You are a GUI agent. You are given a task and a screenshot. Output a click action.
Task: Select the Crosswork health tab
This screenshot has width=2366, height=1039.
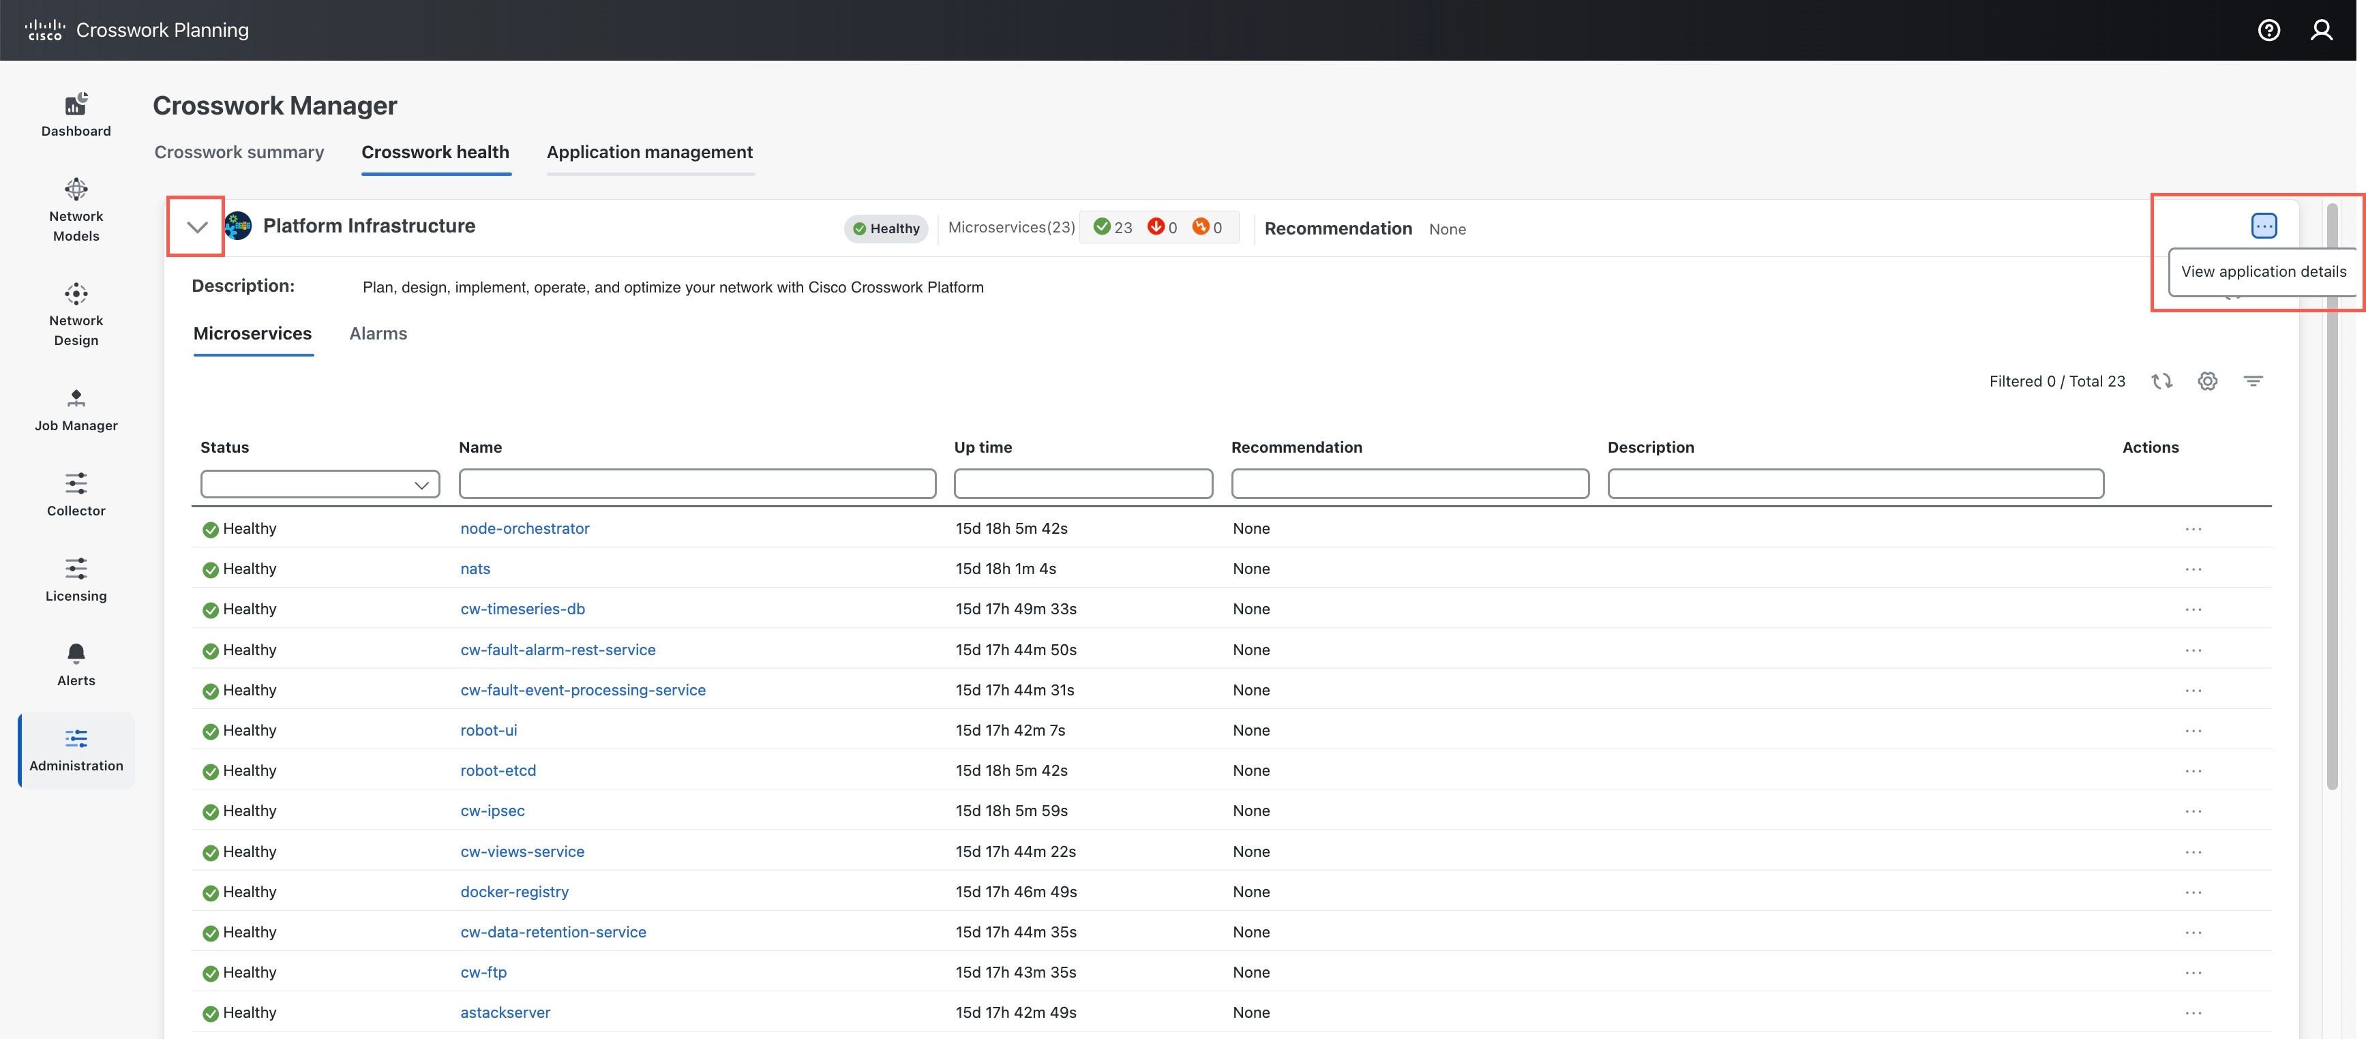(x=436, y=153)
